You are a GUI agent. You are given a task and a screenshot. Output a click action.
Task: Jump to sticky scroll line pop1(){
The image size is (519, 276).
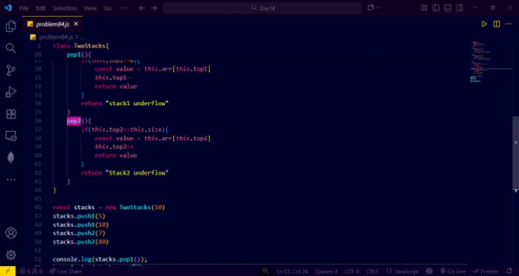79,55
